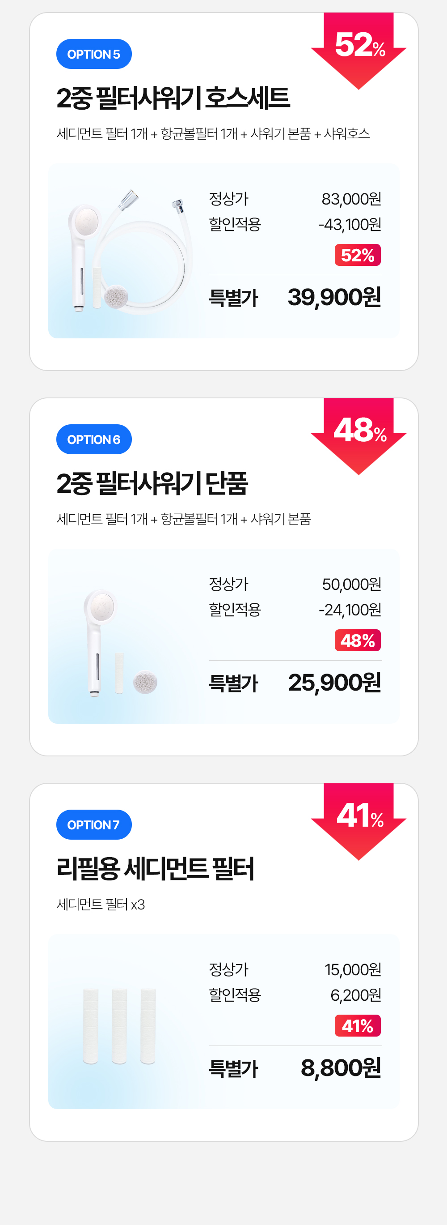Click the 8,800원 special price
This screenshot has height=1225, width=447.
[341, 1067]
